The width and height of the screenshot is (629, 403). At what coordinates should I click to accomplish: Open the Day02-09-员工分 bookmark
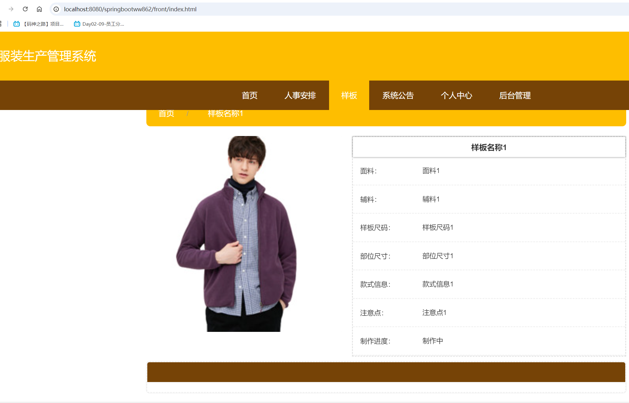click(99, 24)
